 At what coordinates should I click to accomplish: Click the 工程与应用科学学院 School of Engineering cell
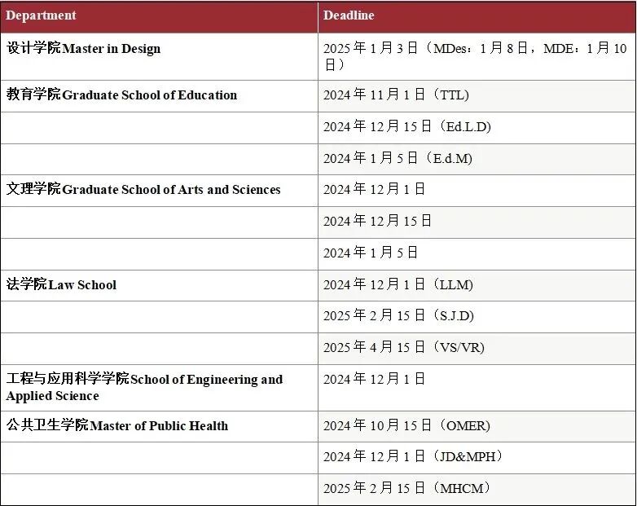tap(160, 388)
